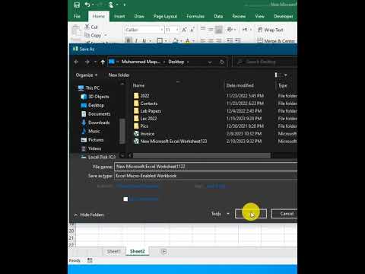365x274 pixels.
Task: Switch to the Draw ribbon tab
Action: tap(139, 16)
